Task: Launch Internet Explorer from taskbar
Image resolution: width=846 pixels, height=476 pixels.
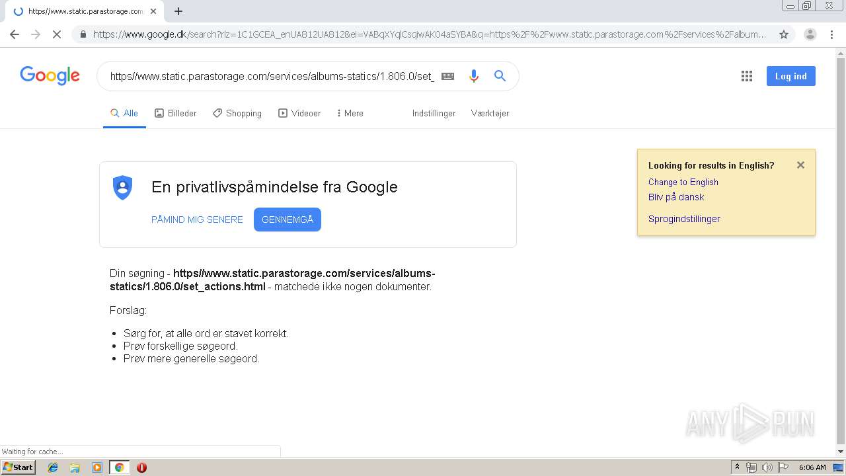Action: pos(53,467)
